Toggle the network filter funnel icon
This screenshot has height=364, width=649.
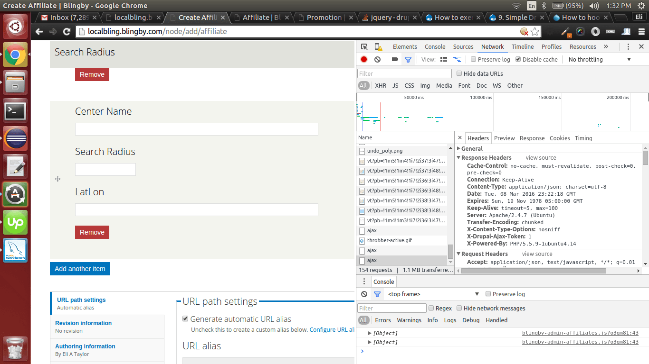pos(408,59)
